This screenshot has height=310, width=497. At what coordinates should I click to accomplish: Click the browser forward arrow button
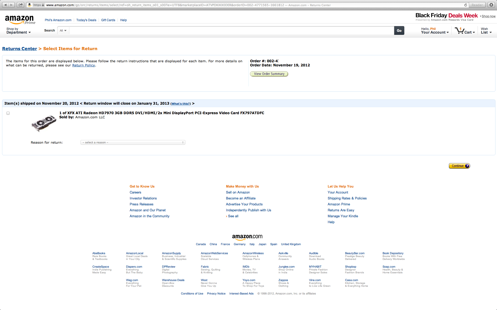coord(11,5)
